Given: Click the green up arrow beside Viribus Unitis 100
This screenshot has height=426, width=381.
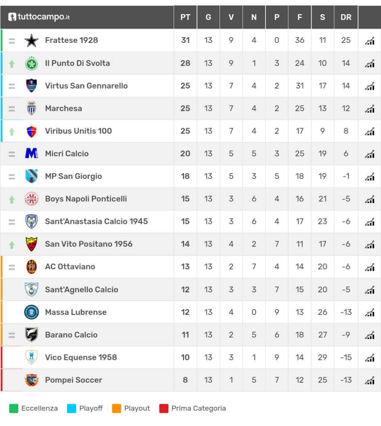Looking at the screenshot, I should 12,132.
